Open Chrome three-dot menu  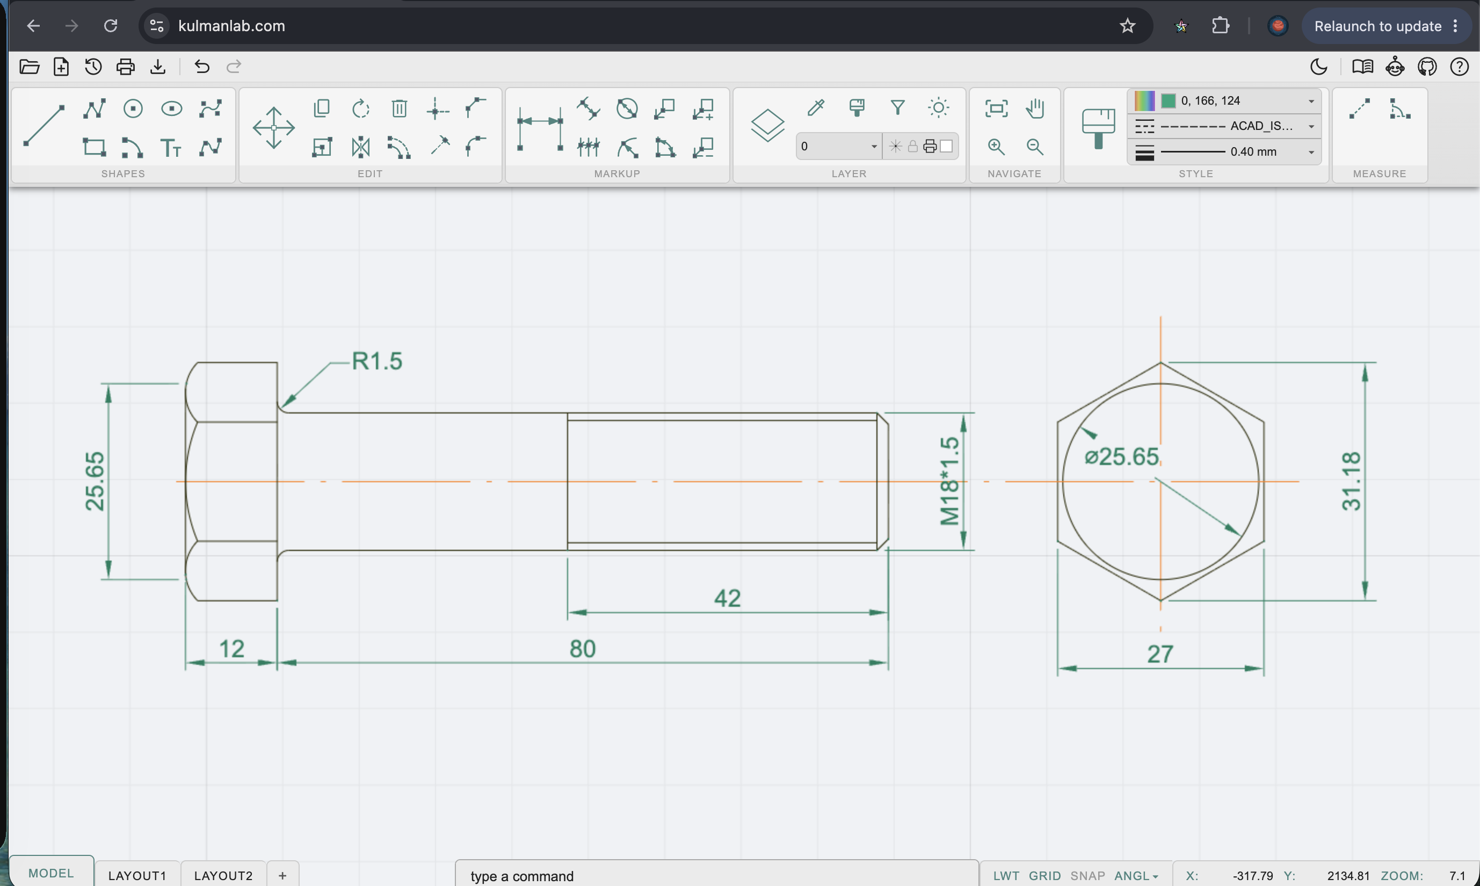[1455, 26]
